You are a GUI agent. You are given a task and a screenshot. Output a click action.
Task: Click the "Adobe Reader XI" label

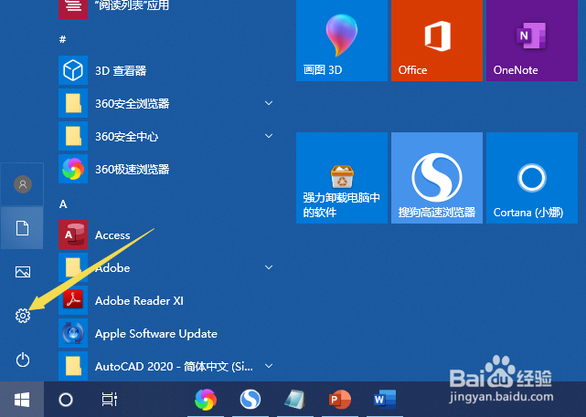coord(139,300)
